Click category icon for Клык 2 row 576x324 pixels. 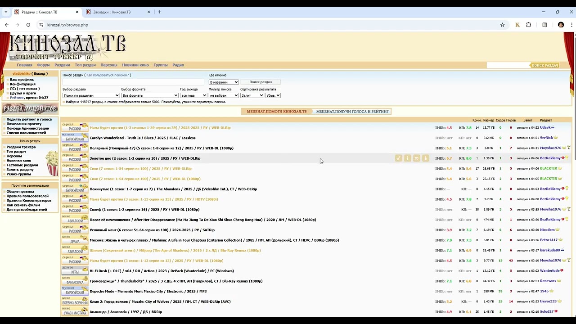point(75,301)
